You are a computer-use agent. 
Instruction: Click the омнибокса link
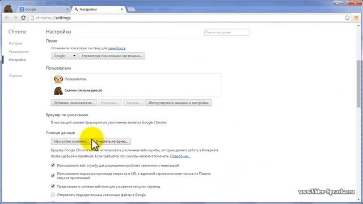click(116, 48)
